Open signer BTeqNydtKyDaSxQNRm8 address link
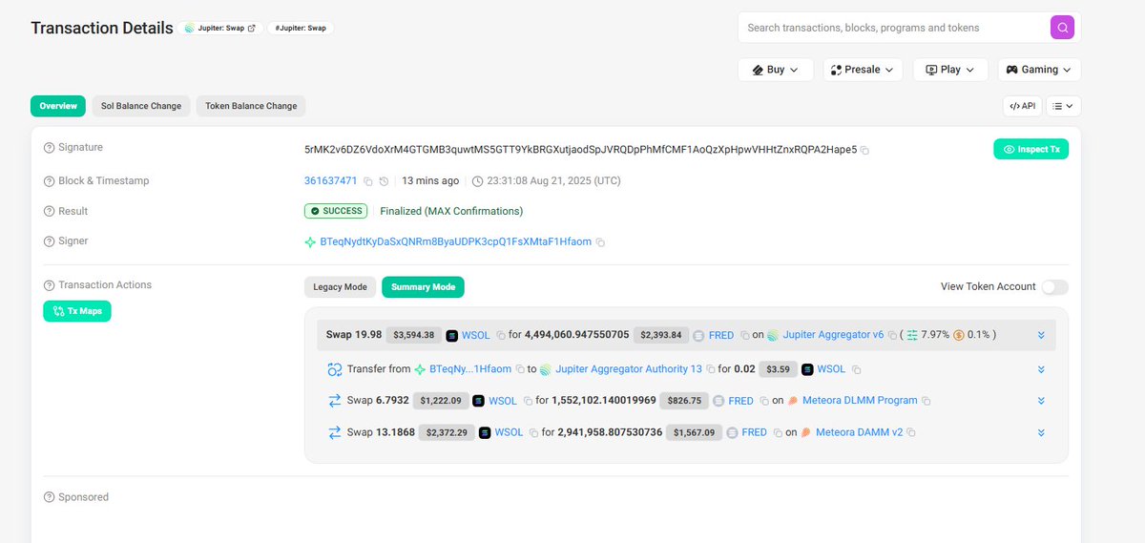This screenshot has height=543, width=1145. 455,242
